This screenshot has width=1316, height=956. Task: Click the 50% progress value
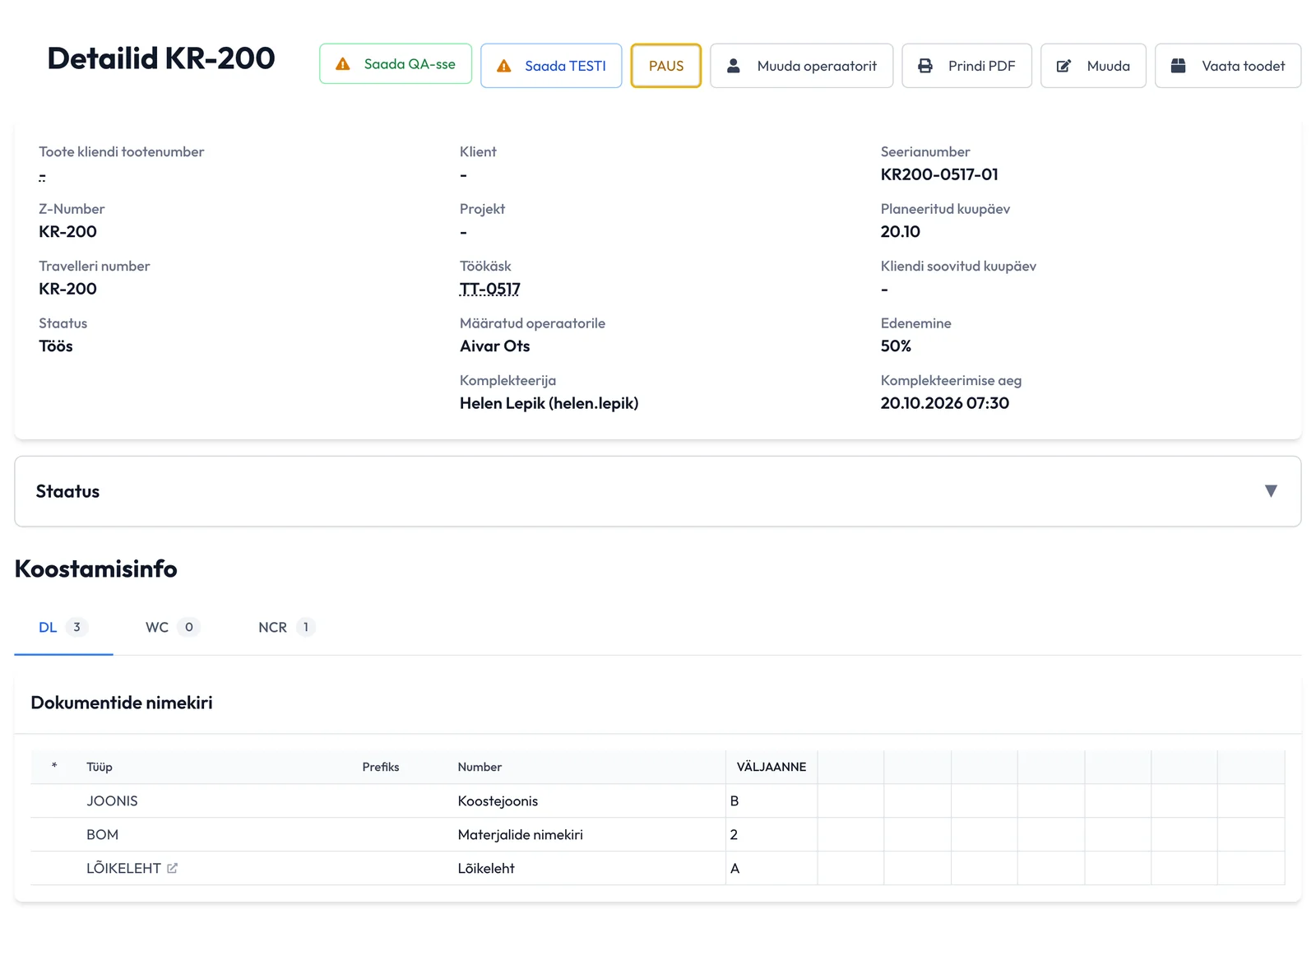click(x=896, y=346)
